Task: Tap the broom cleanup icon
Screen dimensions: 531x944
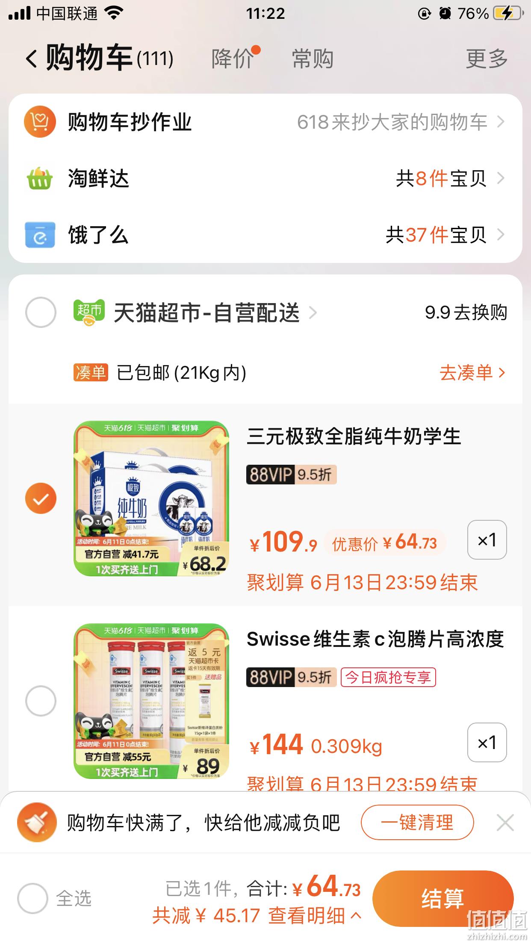Action: click(37, 822)
